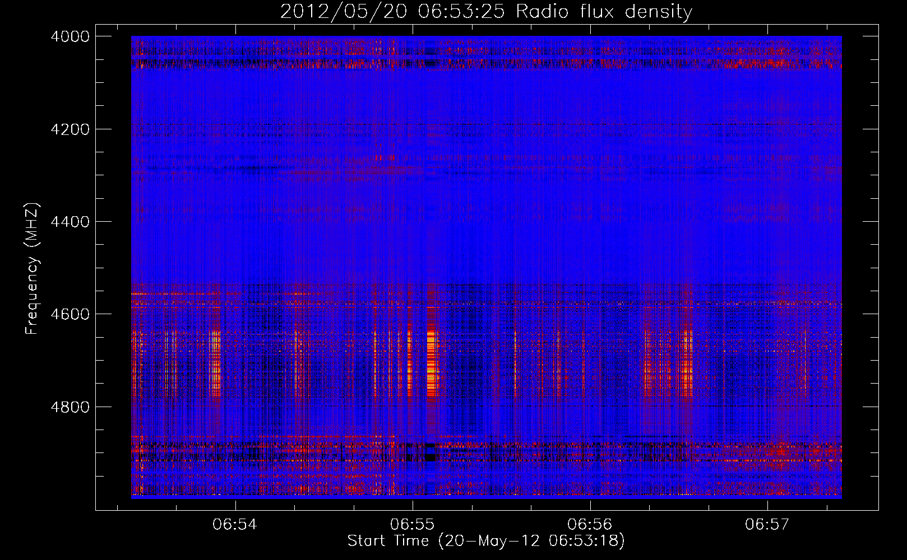Click the '4000' frequency axis label
The image size is (907, 560).
(70, 36)
